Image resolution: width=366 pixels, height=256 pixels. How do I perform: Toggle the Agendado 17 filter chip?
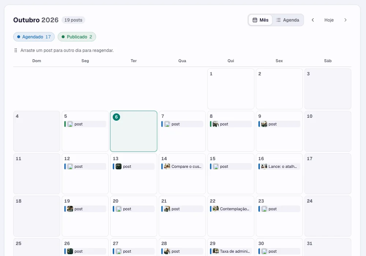34,37
